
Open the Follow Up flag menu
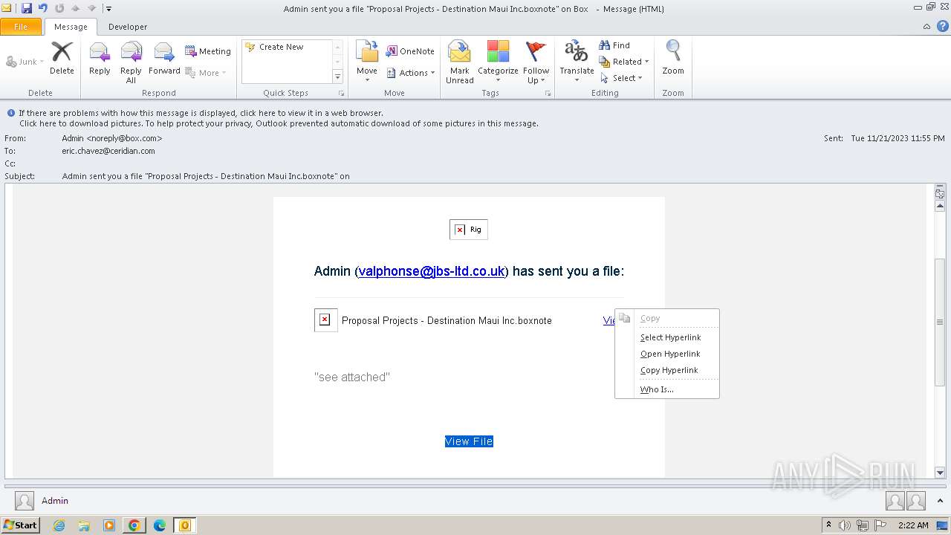pos(536,62)
